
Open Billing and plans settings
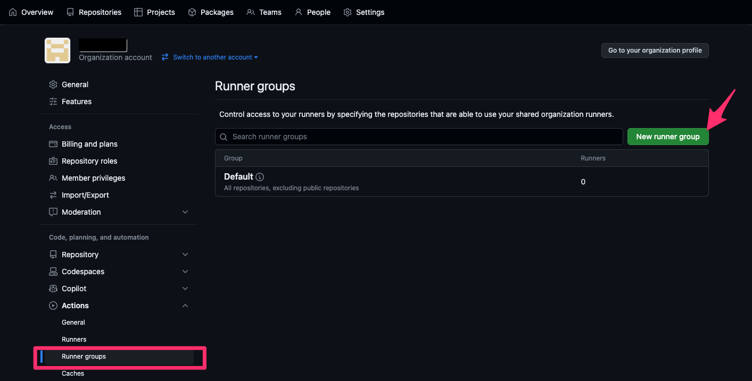click(x=89, y=144)
